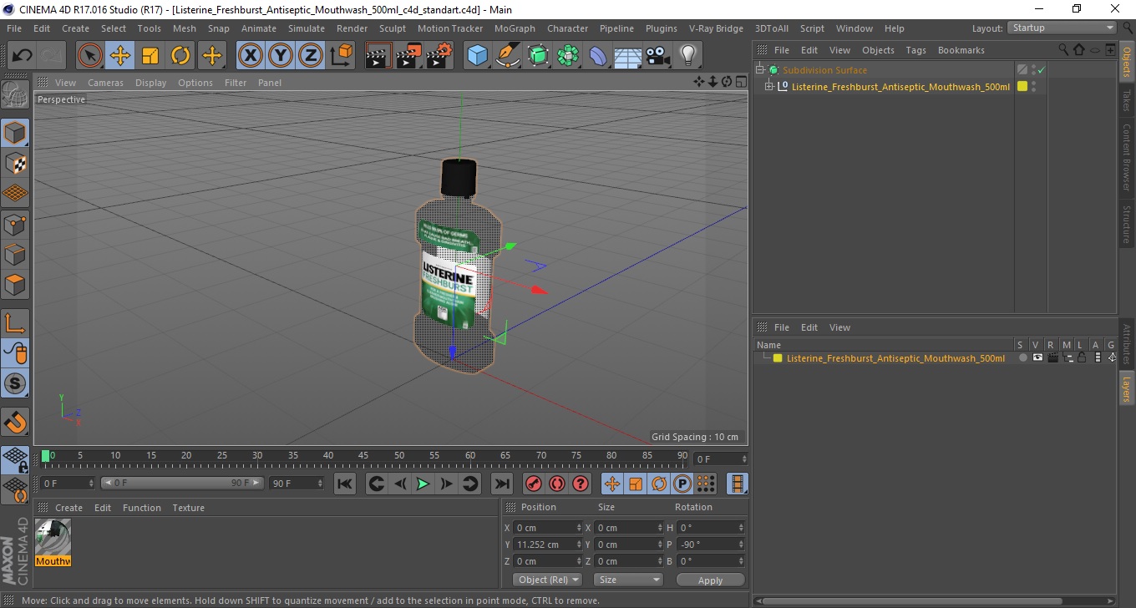Add a Subdivision Surface generator
Viewport: 1136px width, 608px height.
tap(538, 56)
